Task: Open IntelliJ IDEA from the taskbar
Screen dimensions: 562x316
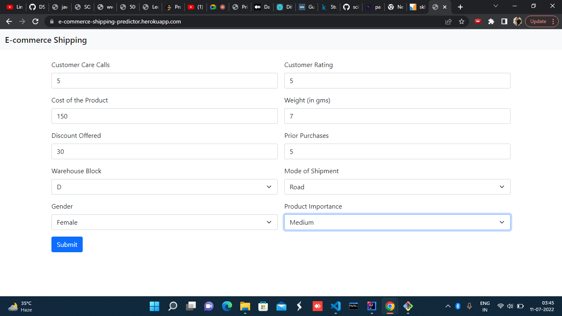Action: coord(372,306)
